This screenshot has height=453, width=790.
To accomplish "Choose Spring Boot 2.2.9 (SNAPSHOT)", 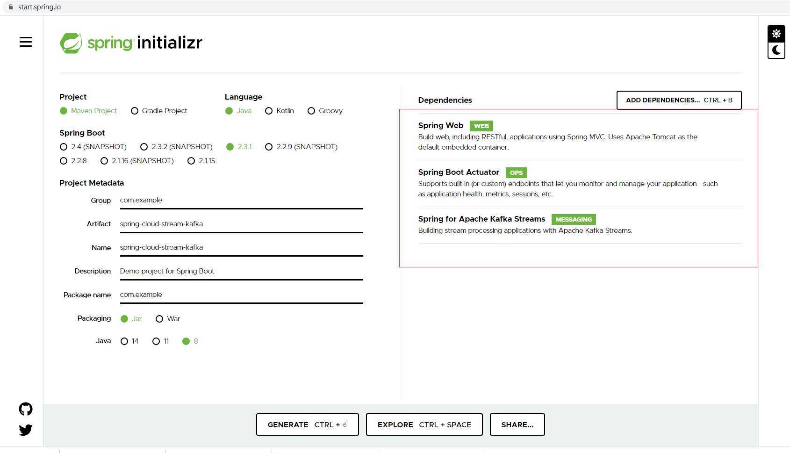I will click(x=301, y=147).
